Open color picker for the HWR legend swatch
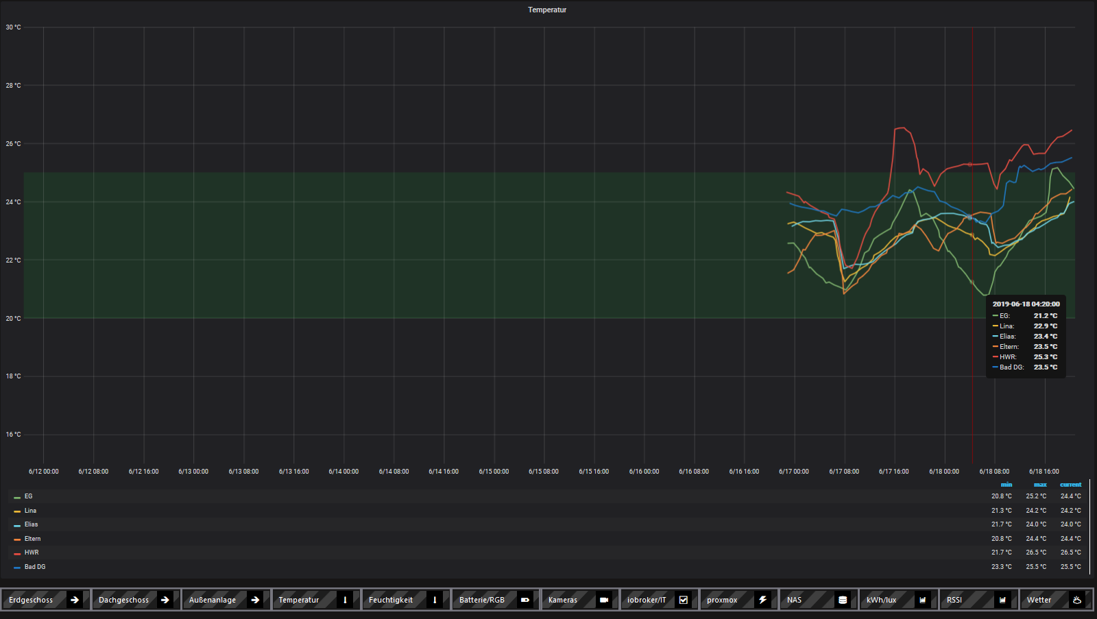 (17, 554)
